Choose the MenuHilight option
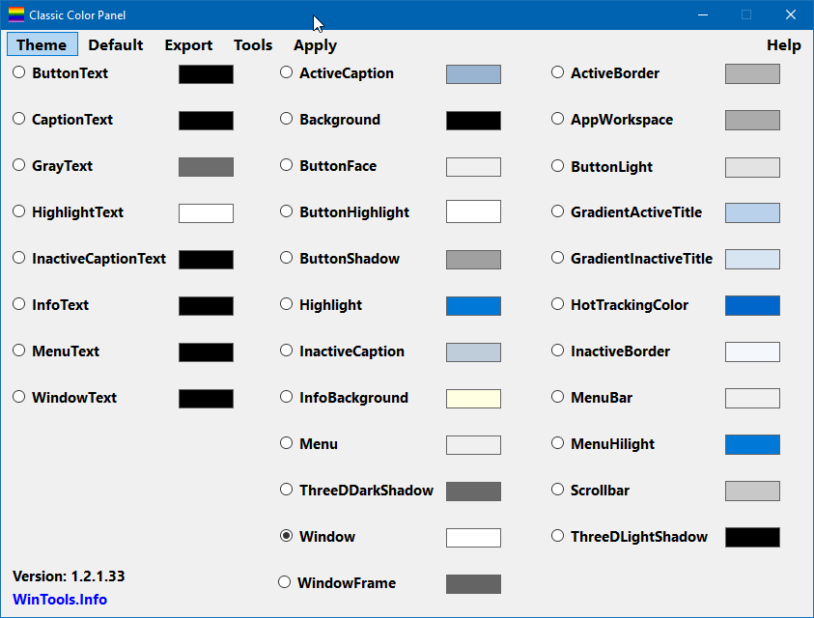Image resolution: width=814 pixels, height=618 pixels. 557,443
